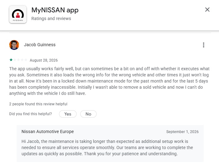This screenshot has width=219, height=166.
Task: Select the reviewer name Jacob Guinness
Action: (40, 45)
